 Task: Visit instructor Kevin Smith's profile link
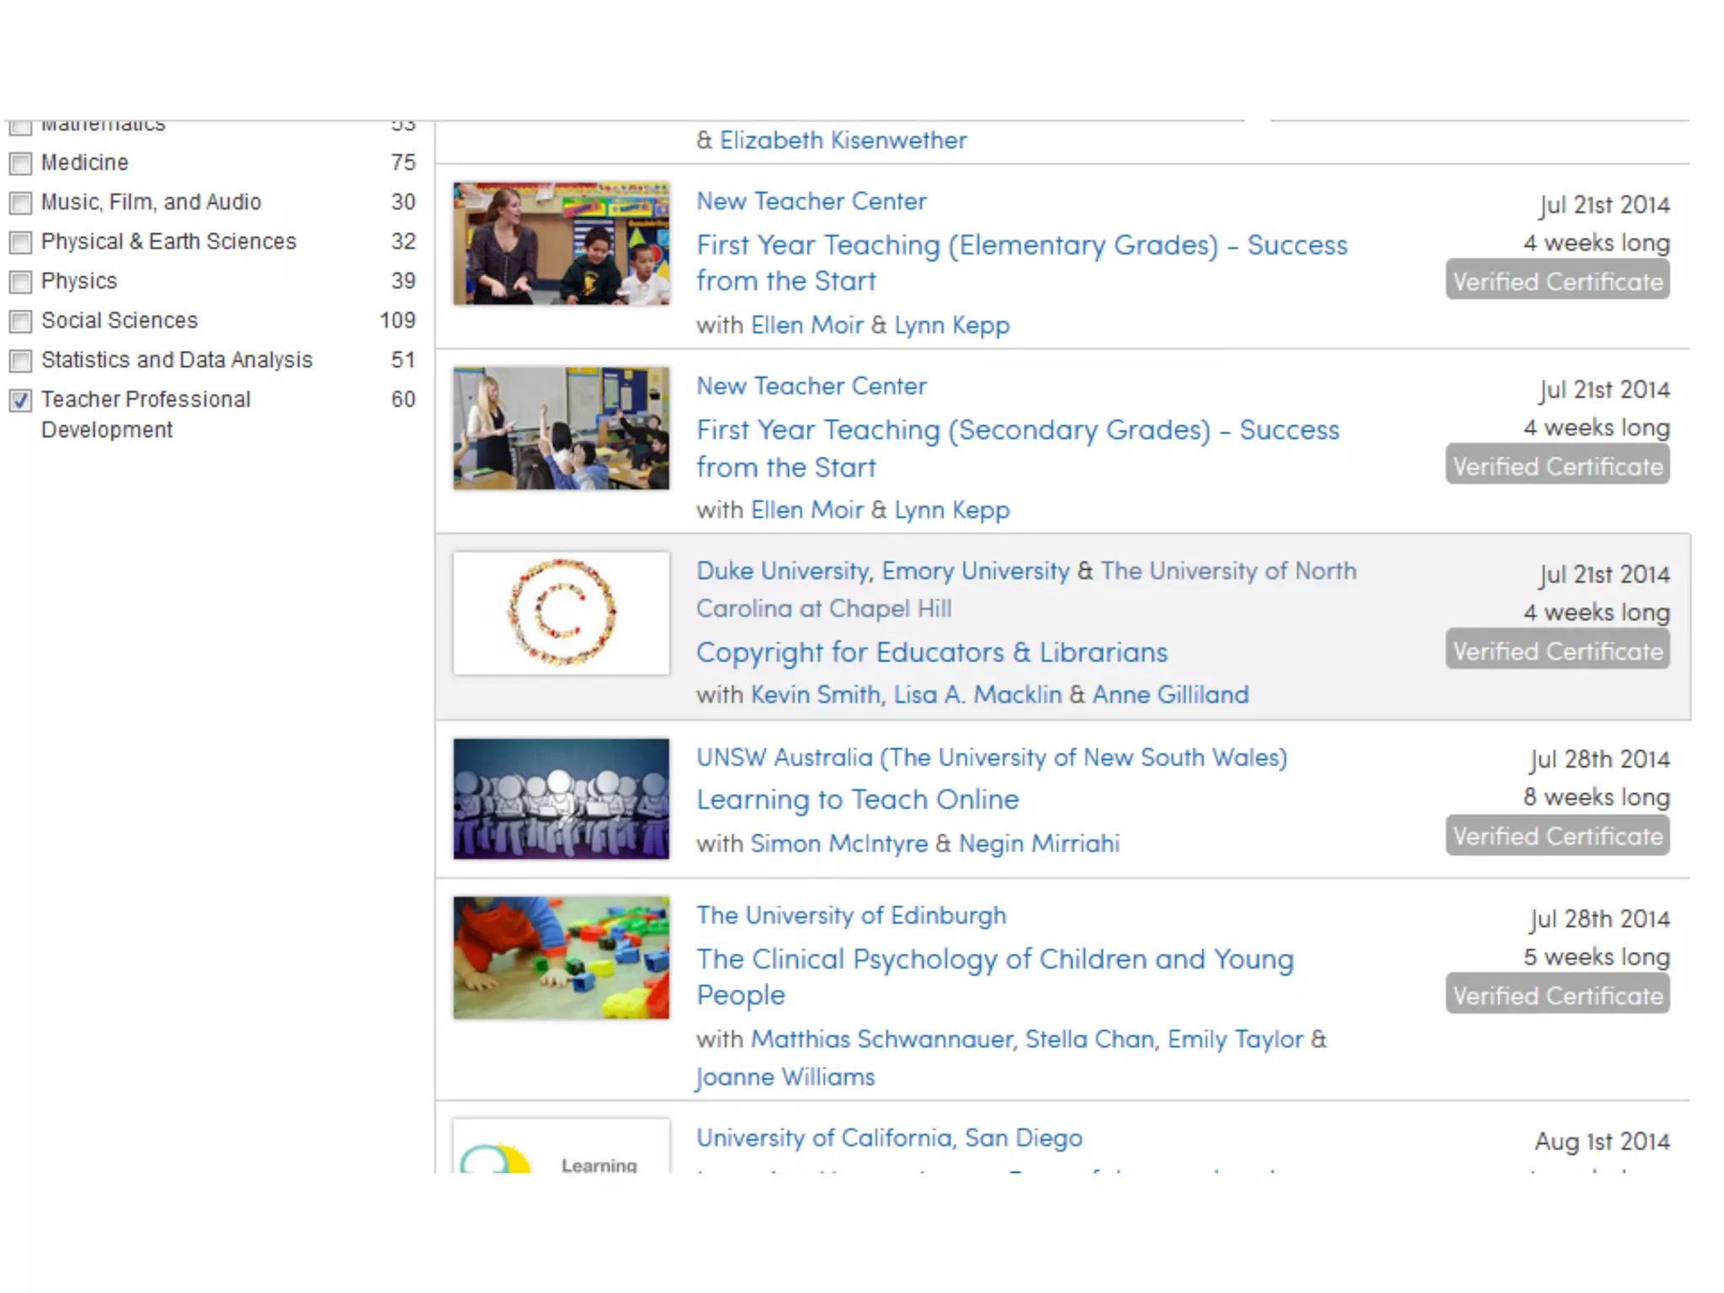point(815,694)
